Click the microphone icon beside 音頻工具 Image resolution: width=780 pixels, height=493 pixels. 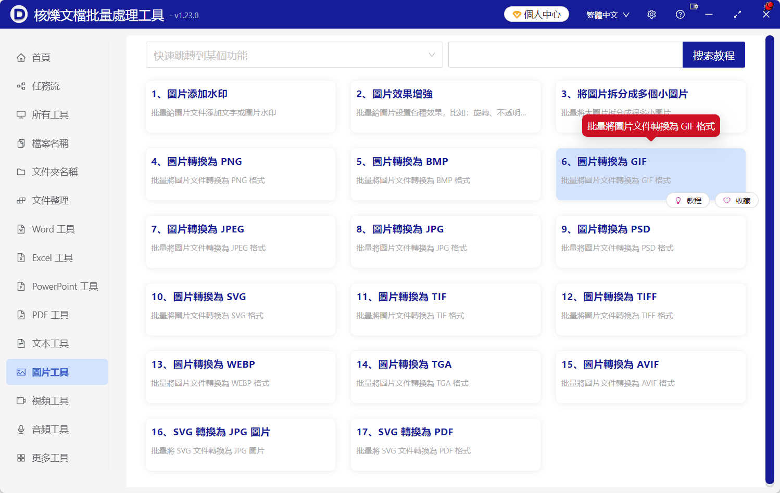tap(21, 429)
